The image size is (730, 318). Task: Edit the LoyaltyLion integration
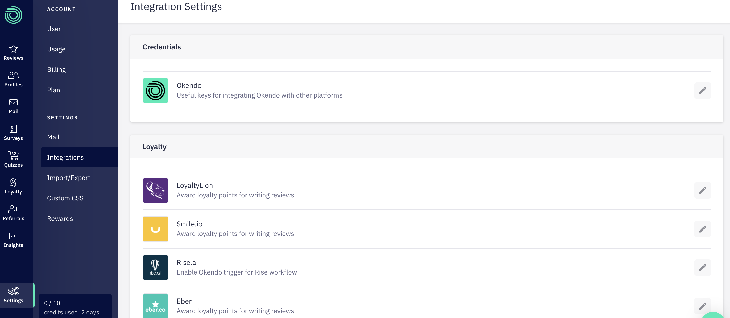702,190
